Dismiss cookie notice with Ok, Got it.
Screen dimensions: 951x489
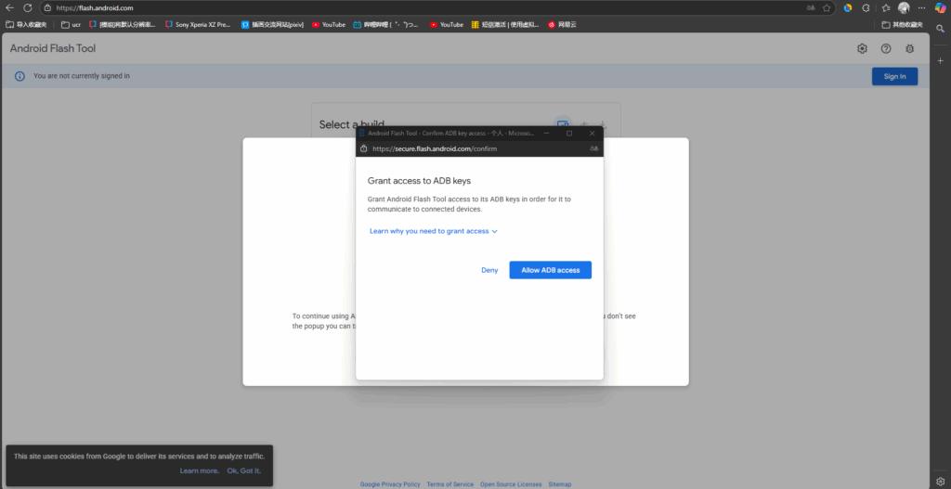point(244,470)
